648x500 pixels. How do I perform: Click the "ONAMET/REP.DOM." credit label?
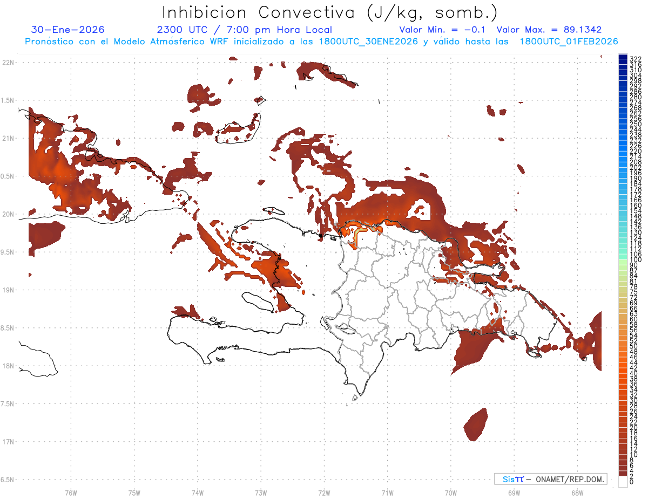(569, 479)
